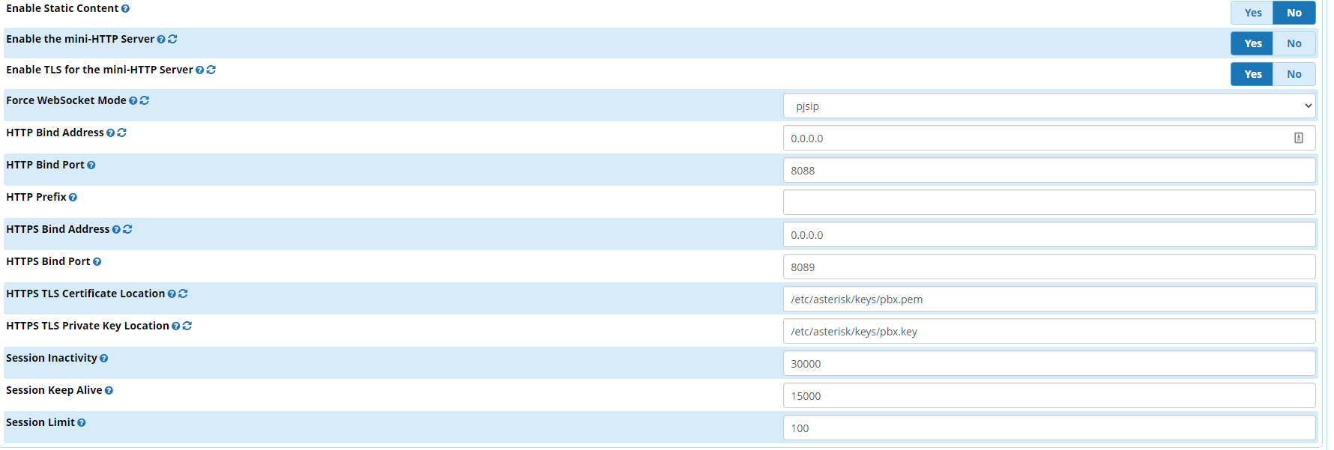1334x450 pixels.
Task: Click the 'HTTPS TLS Certificate Location' label
Action: pyautogui.click(x=85, y=294)
